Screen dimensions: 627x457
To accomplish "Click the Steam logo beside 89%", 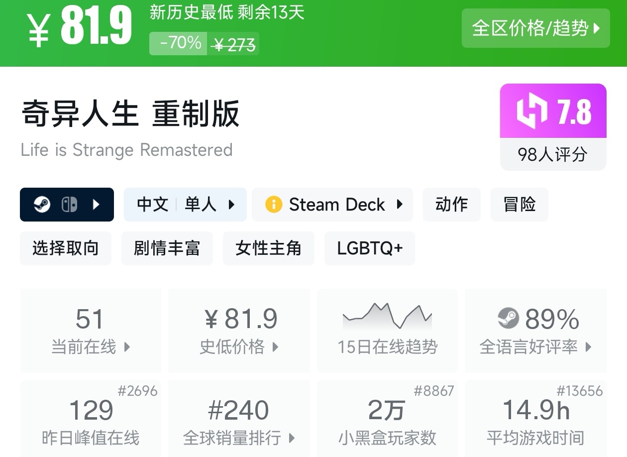I will point(508,319).
